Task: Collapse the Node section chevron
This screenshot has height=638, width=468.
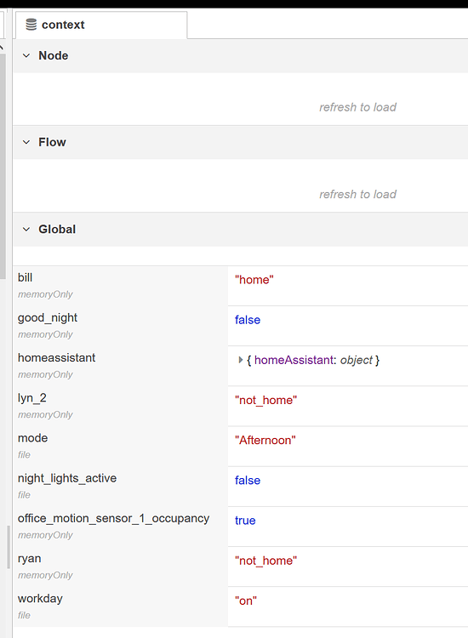Action: (26, 55)
